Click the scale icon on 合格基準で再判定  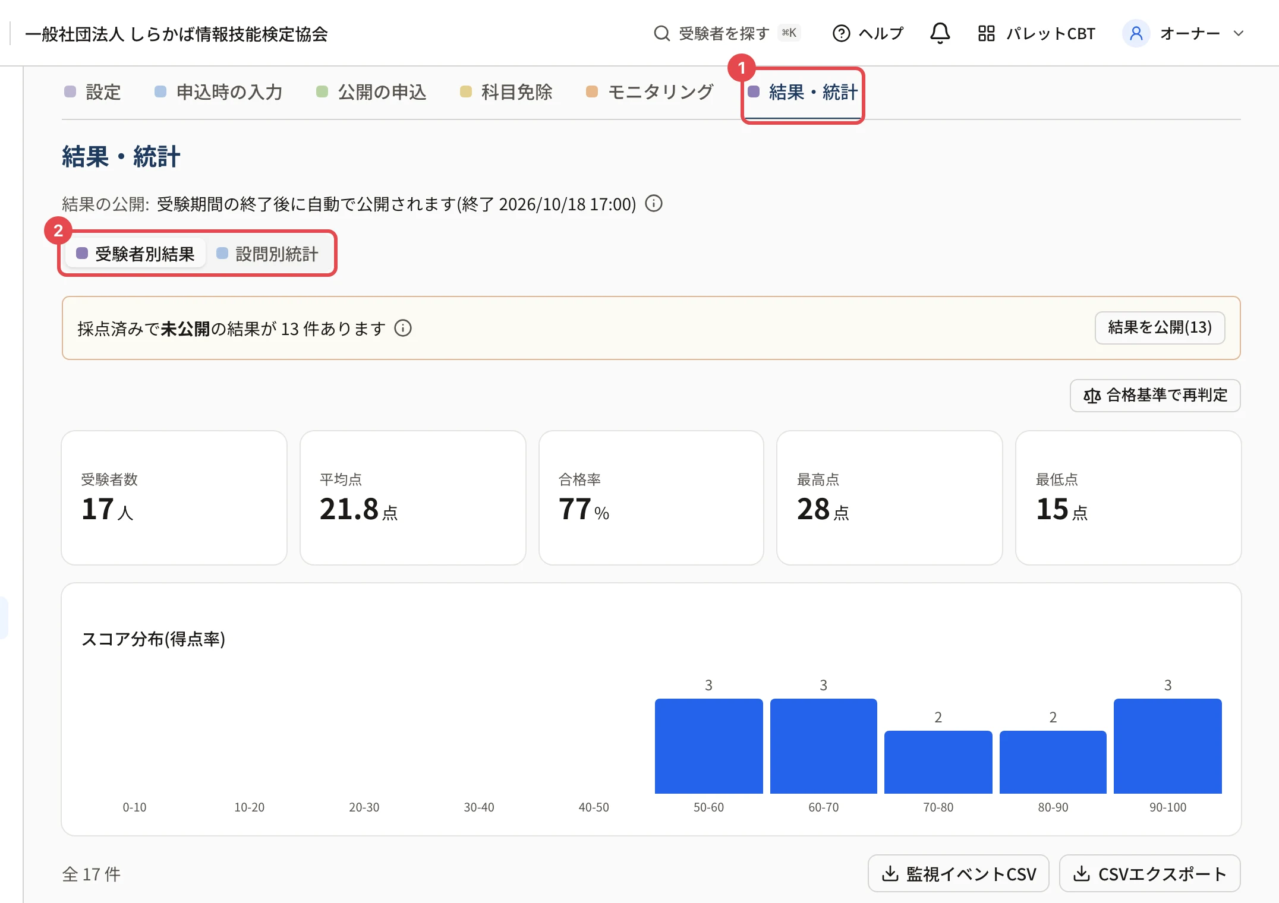pos(1092,396)
